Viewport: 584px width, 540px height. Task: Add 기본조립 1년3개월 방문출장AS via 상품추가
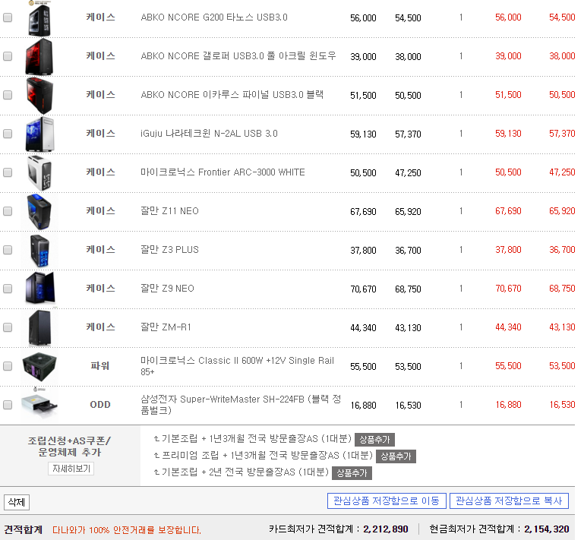pos(374,440)
